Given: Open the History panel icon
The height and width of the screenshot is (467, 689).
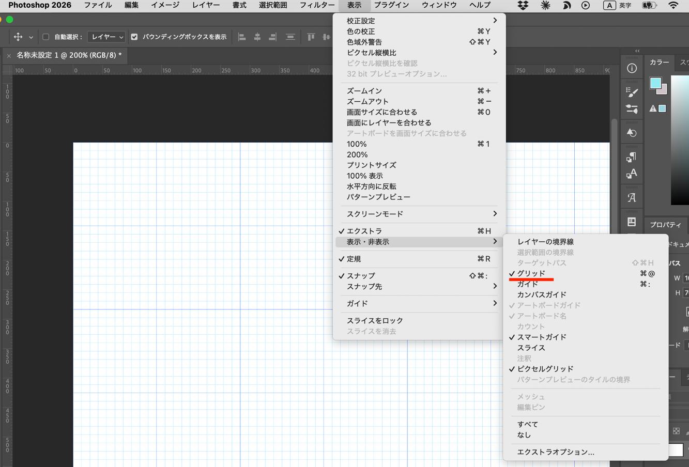Looking at the screenshot, I should (632, 133).
